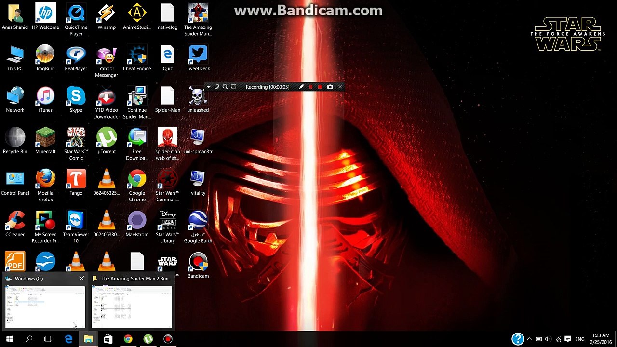The image size is (617, 347).
Task: Select the CCleaner desktop icon
Action: pyautogui.click(x=15, y=224)
